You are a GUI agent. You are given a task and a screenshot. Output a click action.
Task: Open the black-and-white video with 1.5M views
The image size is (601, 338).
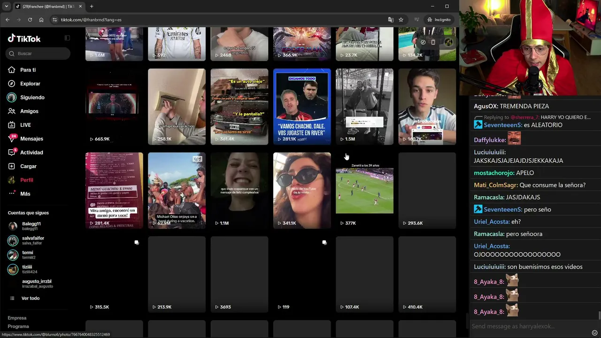pyautogui.click(x=364, y=107)
